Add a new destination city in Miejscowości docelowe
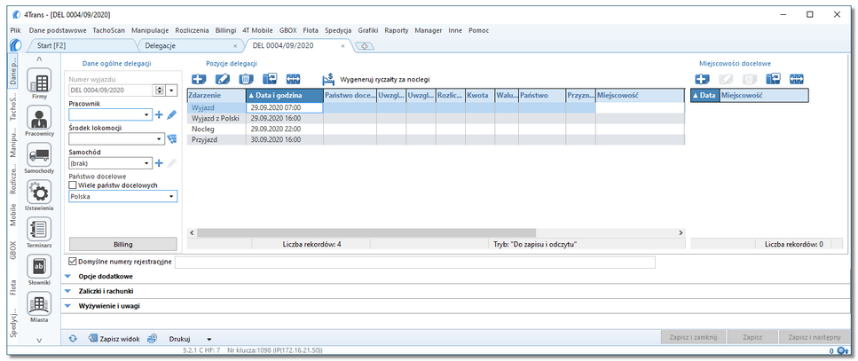Viewport: 858px width, 361px height. click(702, 79)
